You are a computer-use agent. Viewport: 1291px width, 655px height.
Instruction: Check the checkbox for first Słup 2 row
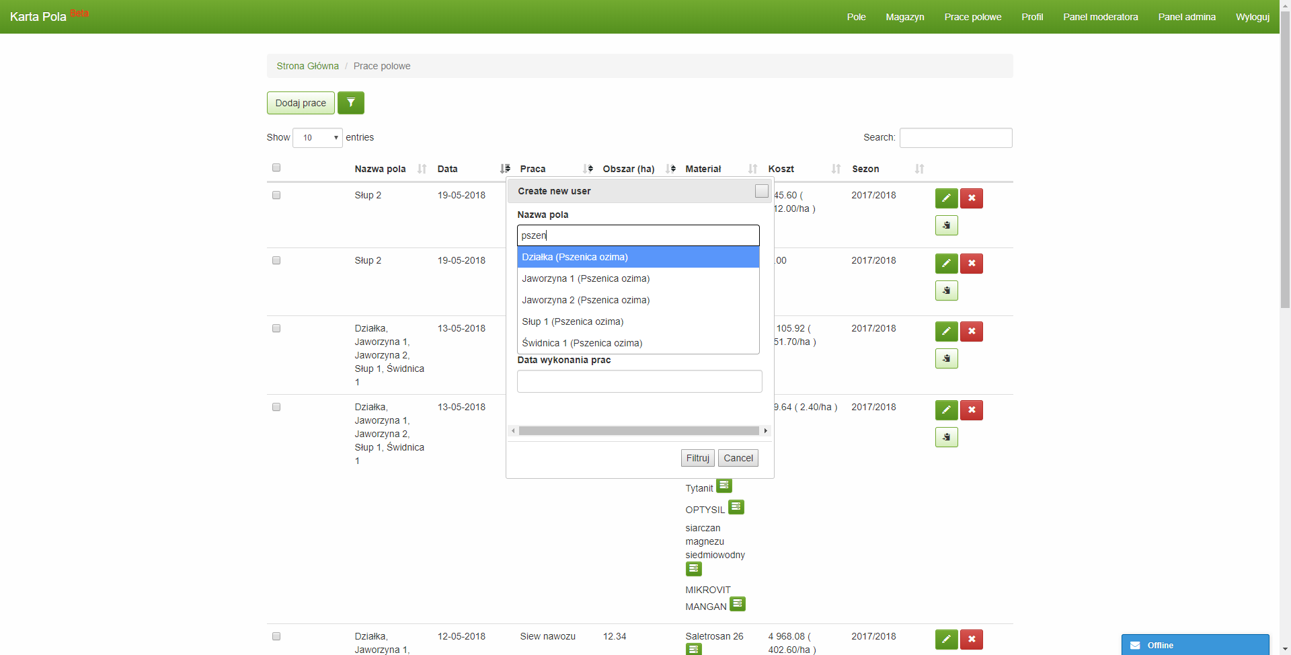276,195
